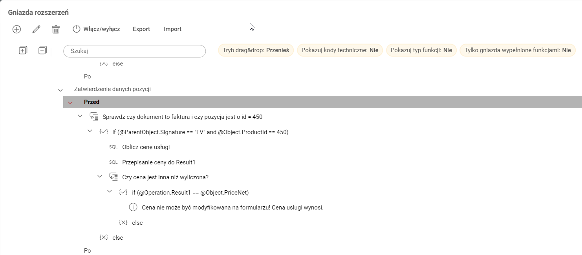Viewport: 582px width, 255px height.
Task: Toggle Pokazuj kody techniczne setting
Action: pos(340,50)
